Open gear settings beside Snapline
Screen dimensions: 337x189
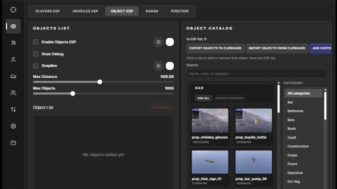click(158, 66)
